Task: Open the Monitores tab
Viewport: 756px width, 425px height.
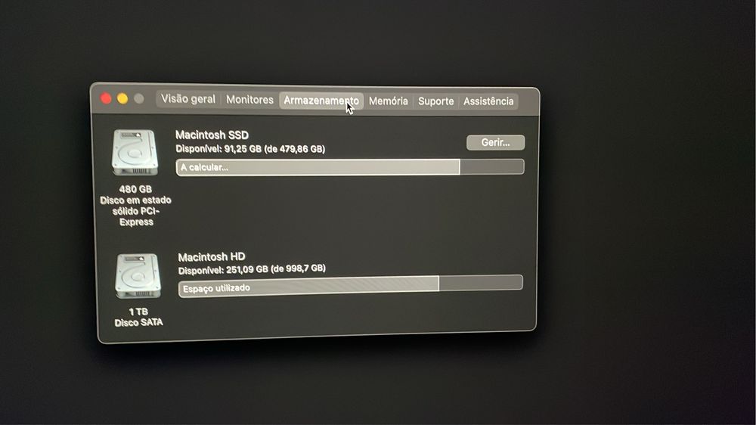Action: (x=249, y=99)
